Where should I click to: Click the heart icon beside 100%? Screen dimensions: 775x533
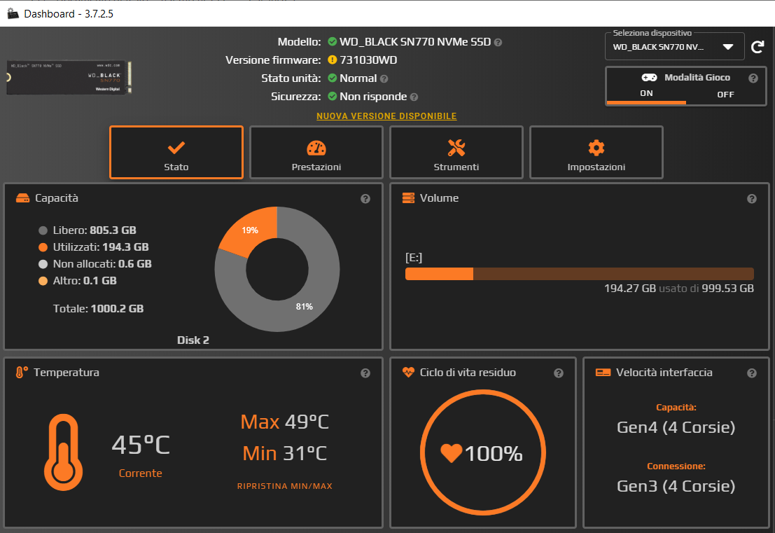tap(451, 453)
